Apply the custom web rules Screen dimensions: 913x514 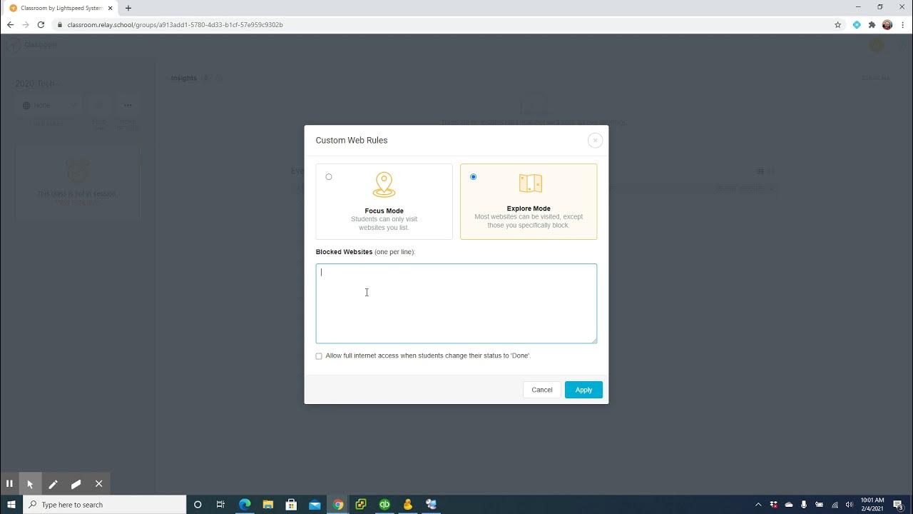[583, 390]
